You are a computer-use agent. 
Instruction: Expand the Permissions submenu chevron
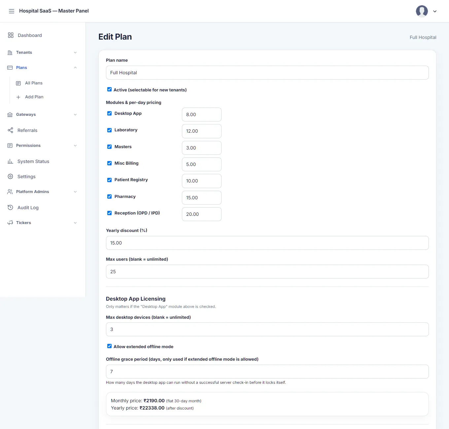coord(75,146)
